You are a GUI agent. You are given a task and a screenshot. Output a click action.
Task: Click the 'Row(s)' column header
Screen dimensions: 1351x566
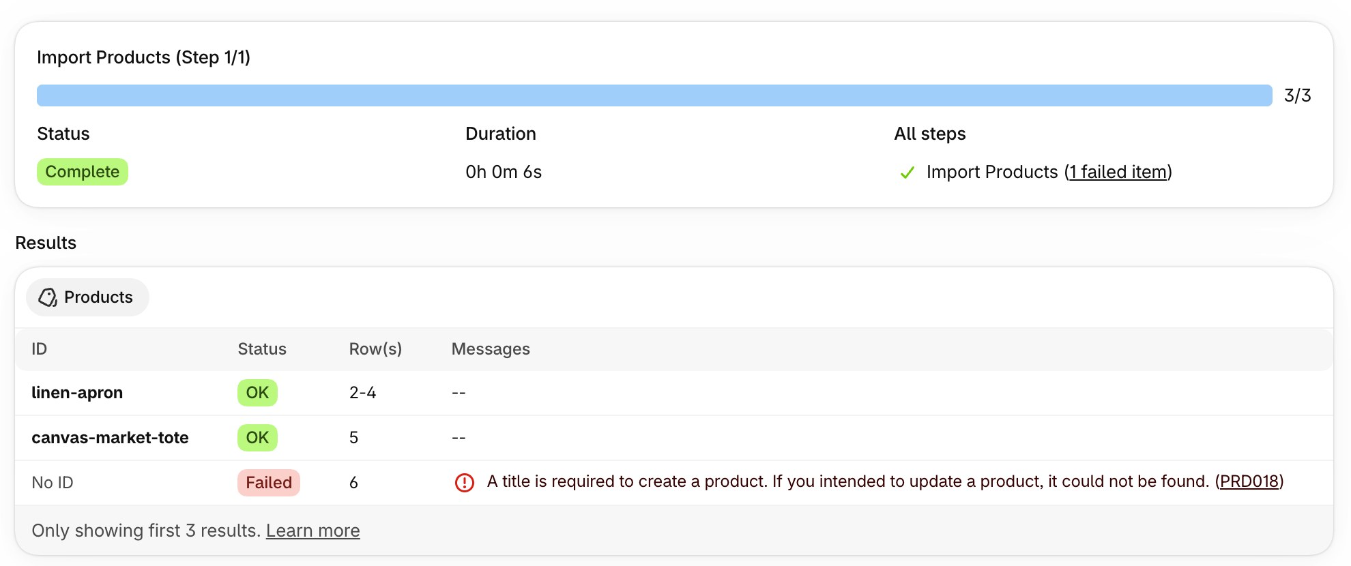click(375, 349)
